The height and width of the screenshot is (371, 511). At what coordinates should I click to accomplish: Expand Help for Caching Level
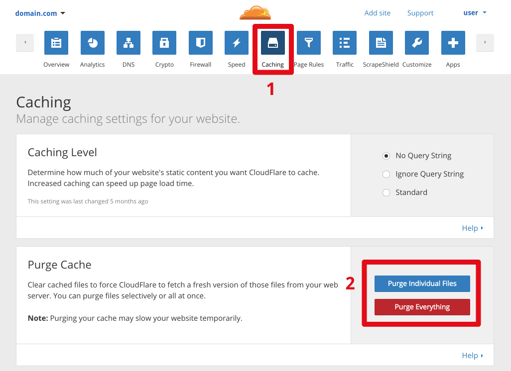pos(473,228)
